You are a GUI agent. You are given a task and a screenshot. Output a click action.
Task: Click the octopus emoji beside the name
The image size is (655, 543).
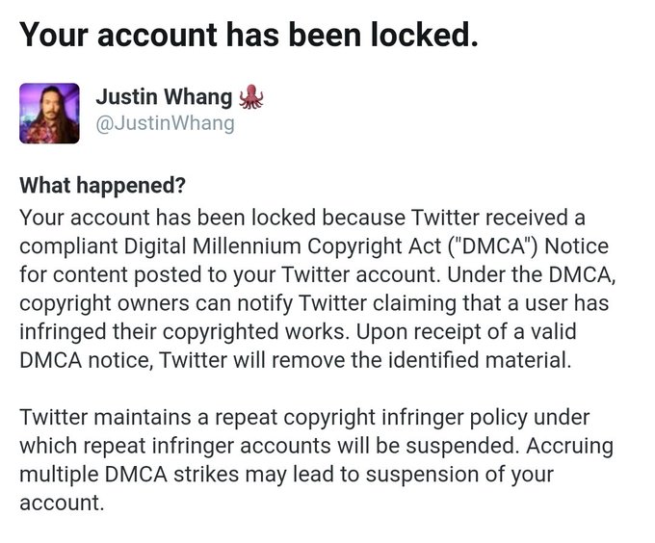click(251, 96)
